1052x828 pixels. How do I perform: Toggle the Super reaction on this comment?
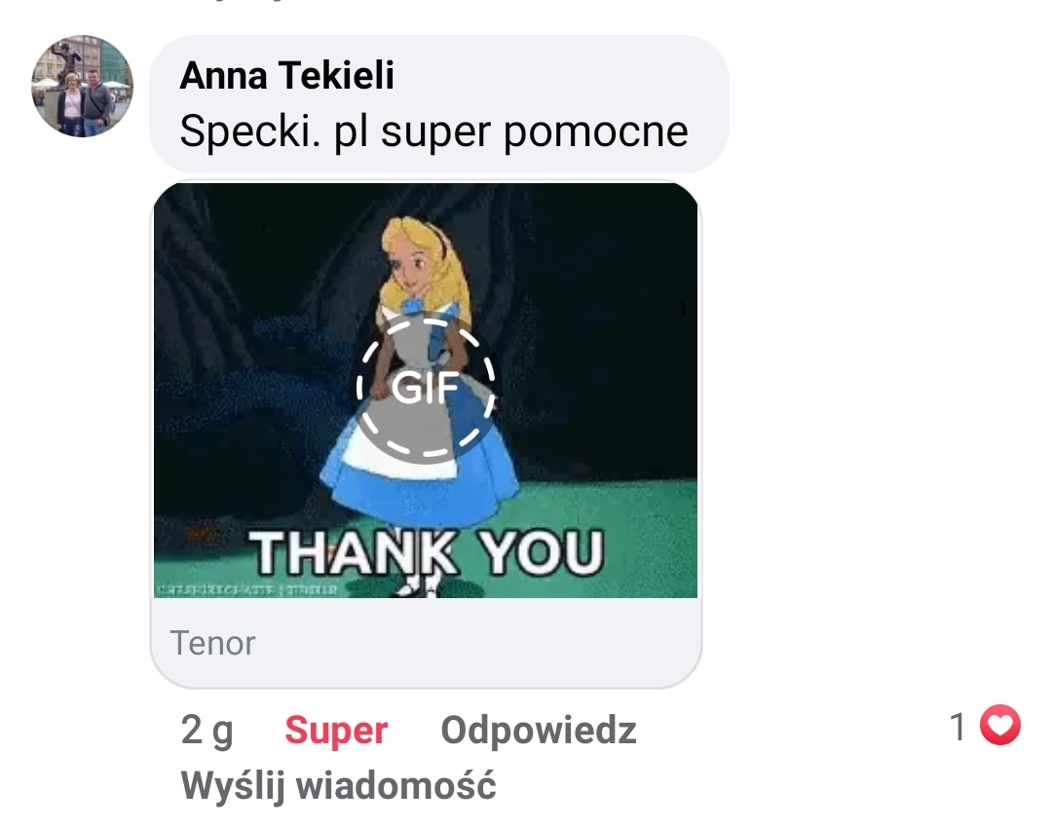coord(336,730)
